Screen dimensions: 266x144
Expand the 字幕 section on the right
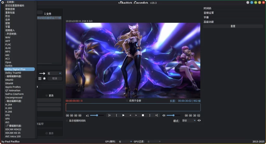pyautogui.click(x=206, y=17)
